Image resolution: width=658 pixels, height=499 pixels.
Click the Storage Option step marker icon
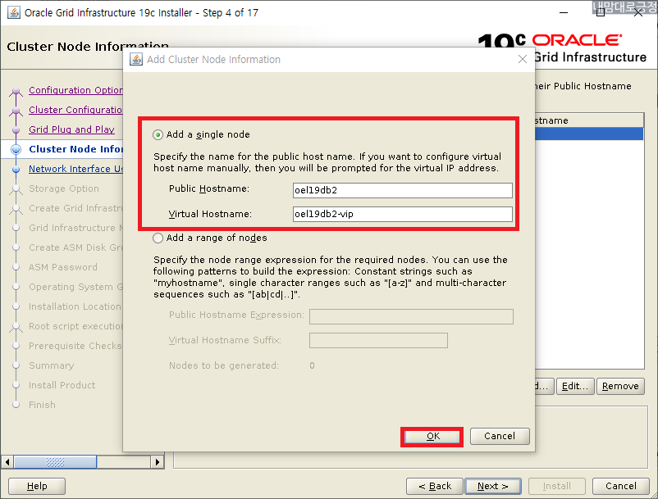(16, 189)
